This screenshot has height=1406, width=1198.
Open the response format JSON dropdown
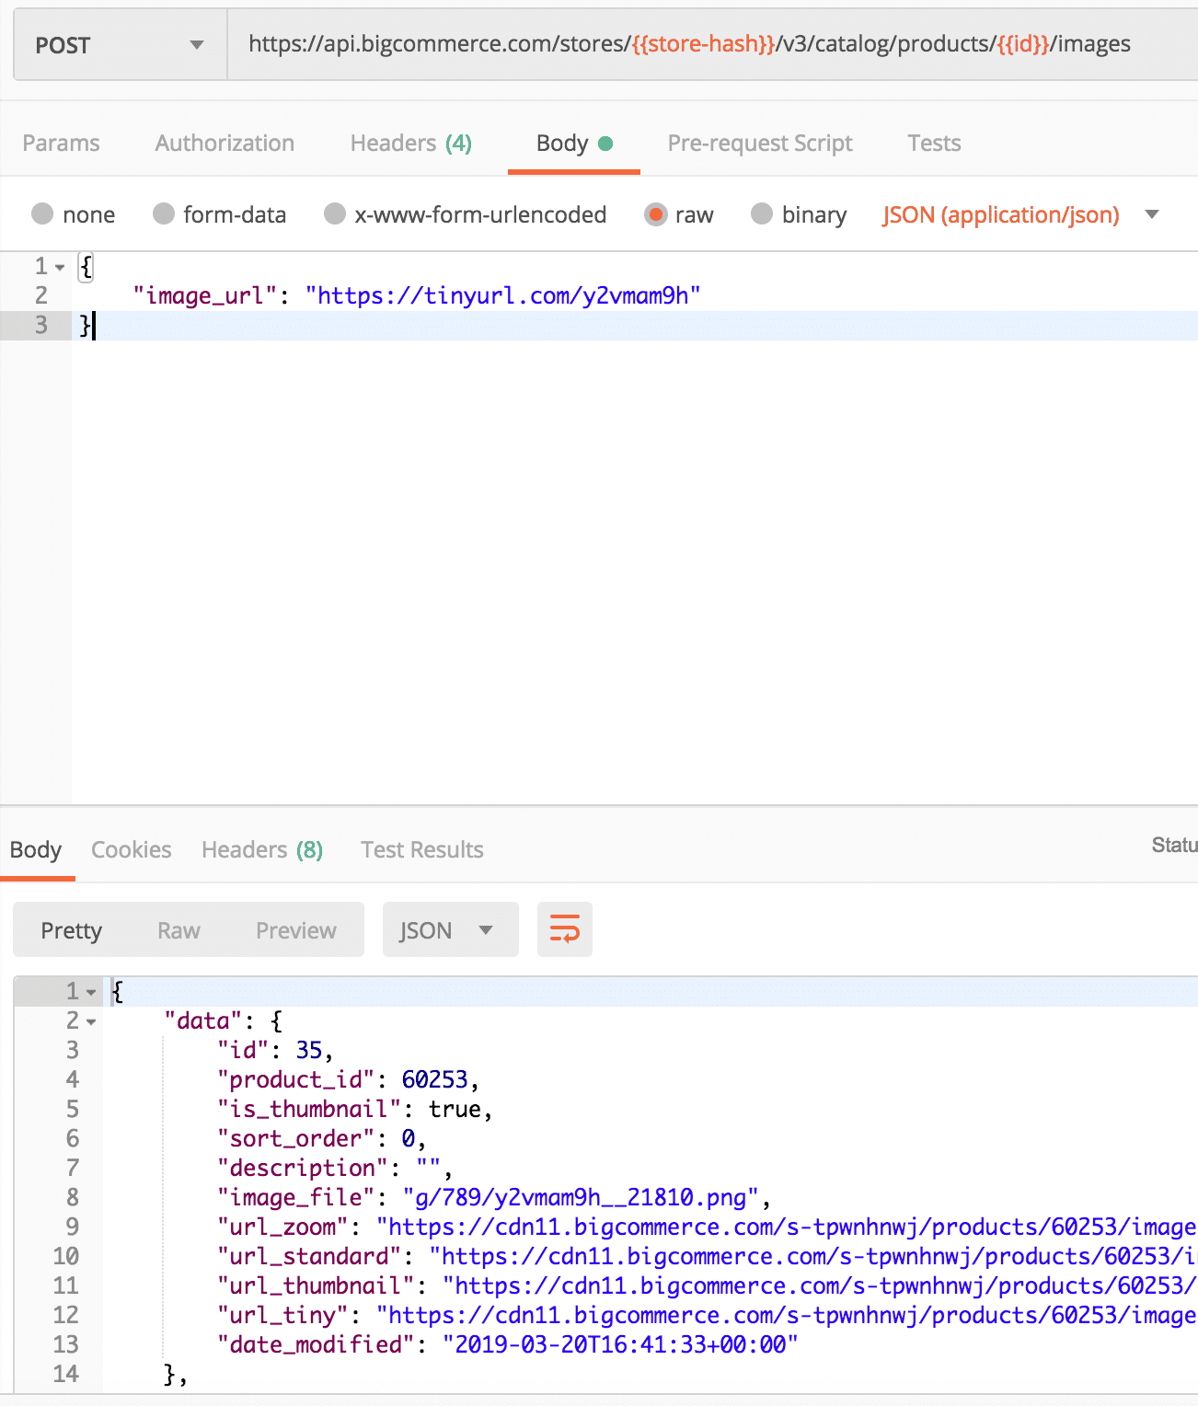pos(450,929)
